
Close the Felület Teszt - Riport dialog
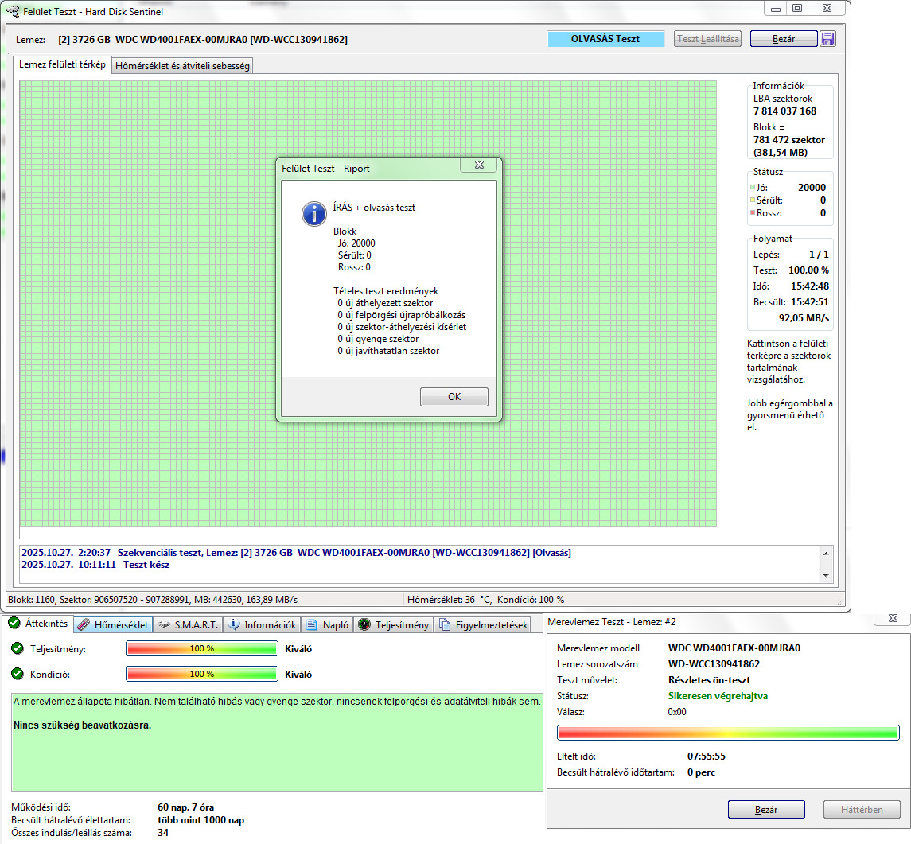click(479, 165)
